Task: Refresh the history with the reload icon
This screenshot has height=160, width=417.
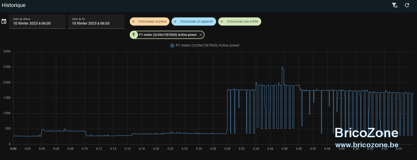Action: (407, 5)
